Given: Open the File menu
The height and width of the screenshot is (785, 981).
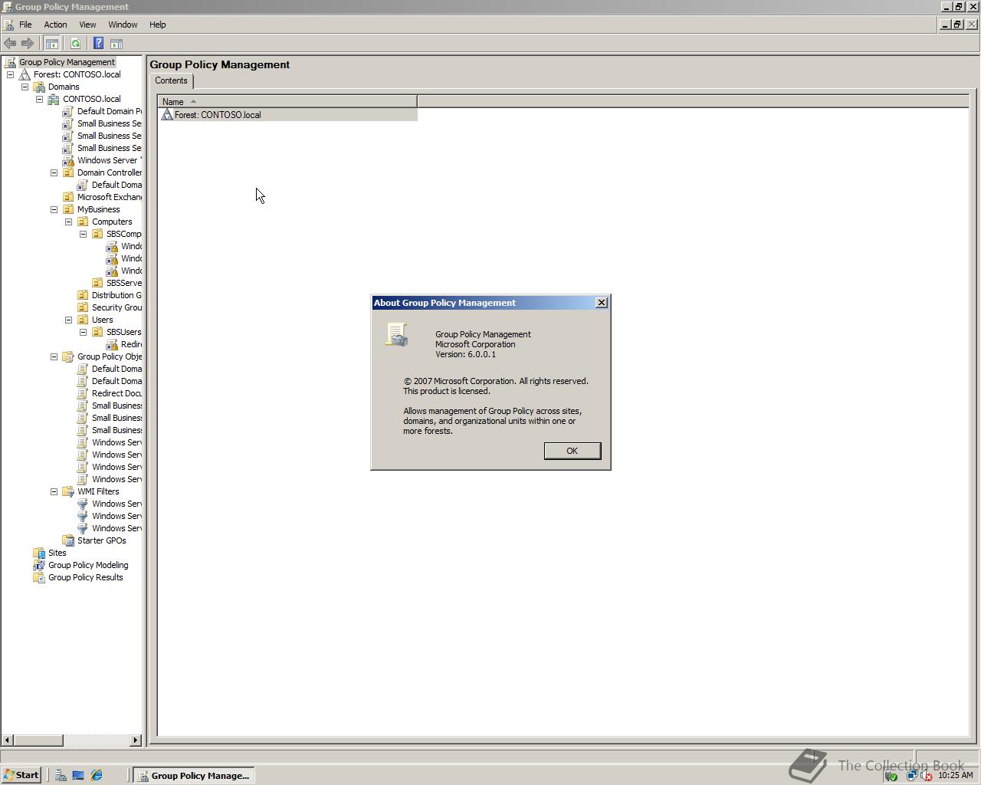Looking at the screenshot, I should pos(25,25).
